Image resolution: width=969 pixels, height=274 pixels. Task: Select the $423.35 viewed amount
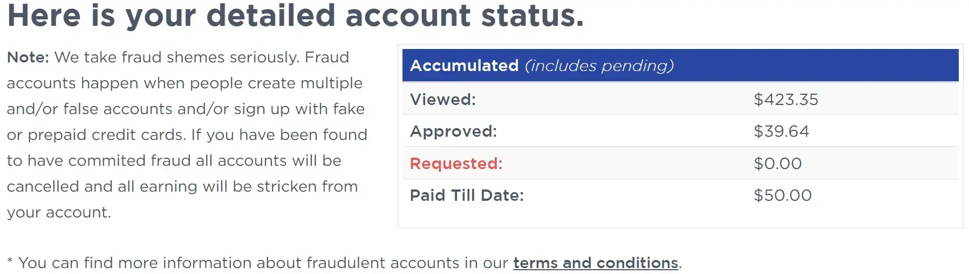[x=786, y=100]
